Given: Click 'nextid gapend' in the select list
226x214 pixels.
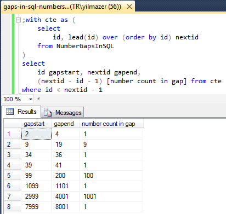Looking at the screenshot, I should pyautogui.click(x=112, y=72).
